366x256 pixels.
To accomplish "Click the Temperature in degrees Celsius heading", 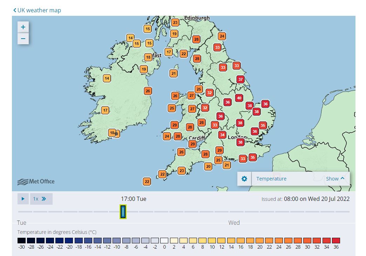I will (57, 232).
